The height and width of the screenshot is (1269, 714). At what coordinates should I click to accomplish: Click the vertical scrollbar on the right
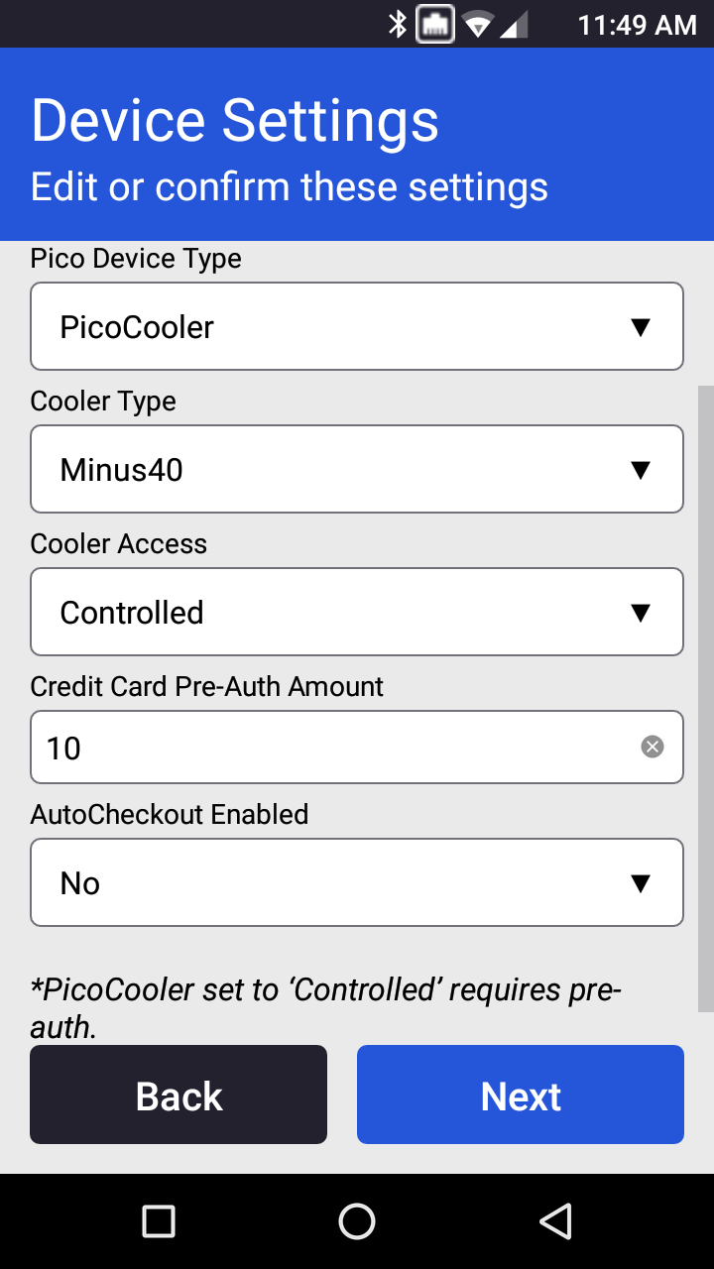pos(705,694)
